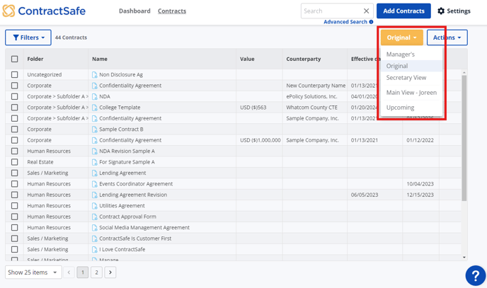Viewport: 487px width, 288px height.
Task: Clear the search box with X icon
Action: (x=367, y=11)
